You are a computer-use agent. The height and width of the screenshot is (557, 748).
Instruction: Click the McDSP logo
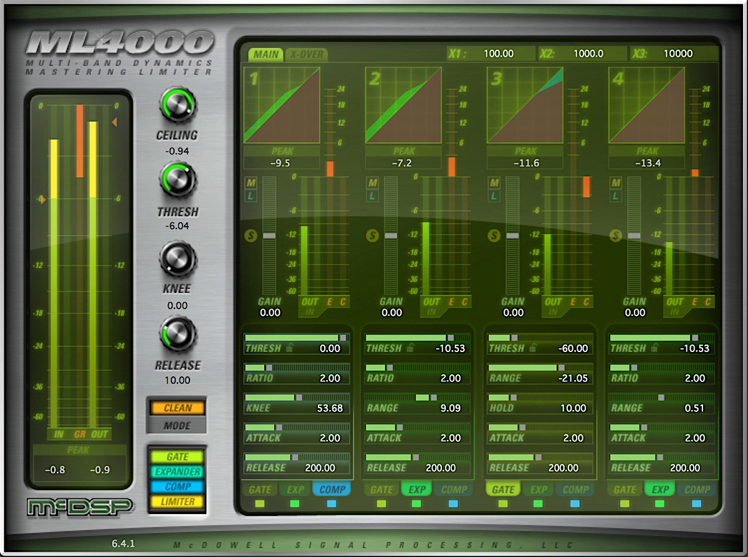click(x=80, y=508)
